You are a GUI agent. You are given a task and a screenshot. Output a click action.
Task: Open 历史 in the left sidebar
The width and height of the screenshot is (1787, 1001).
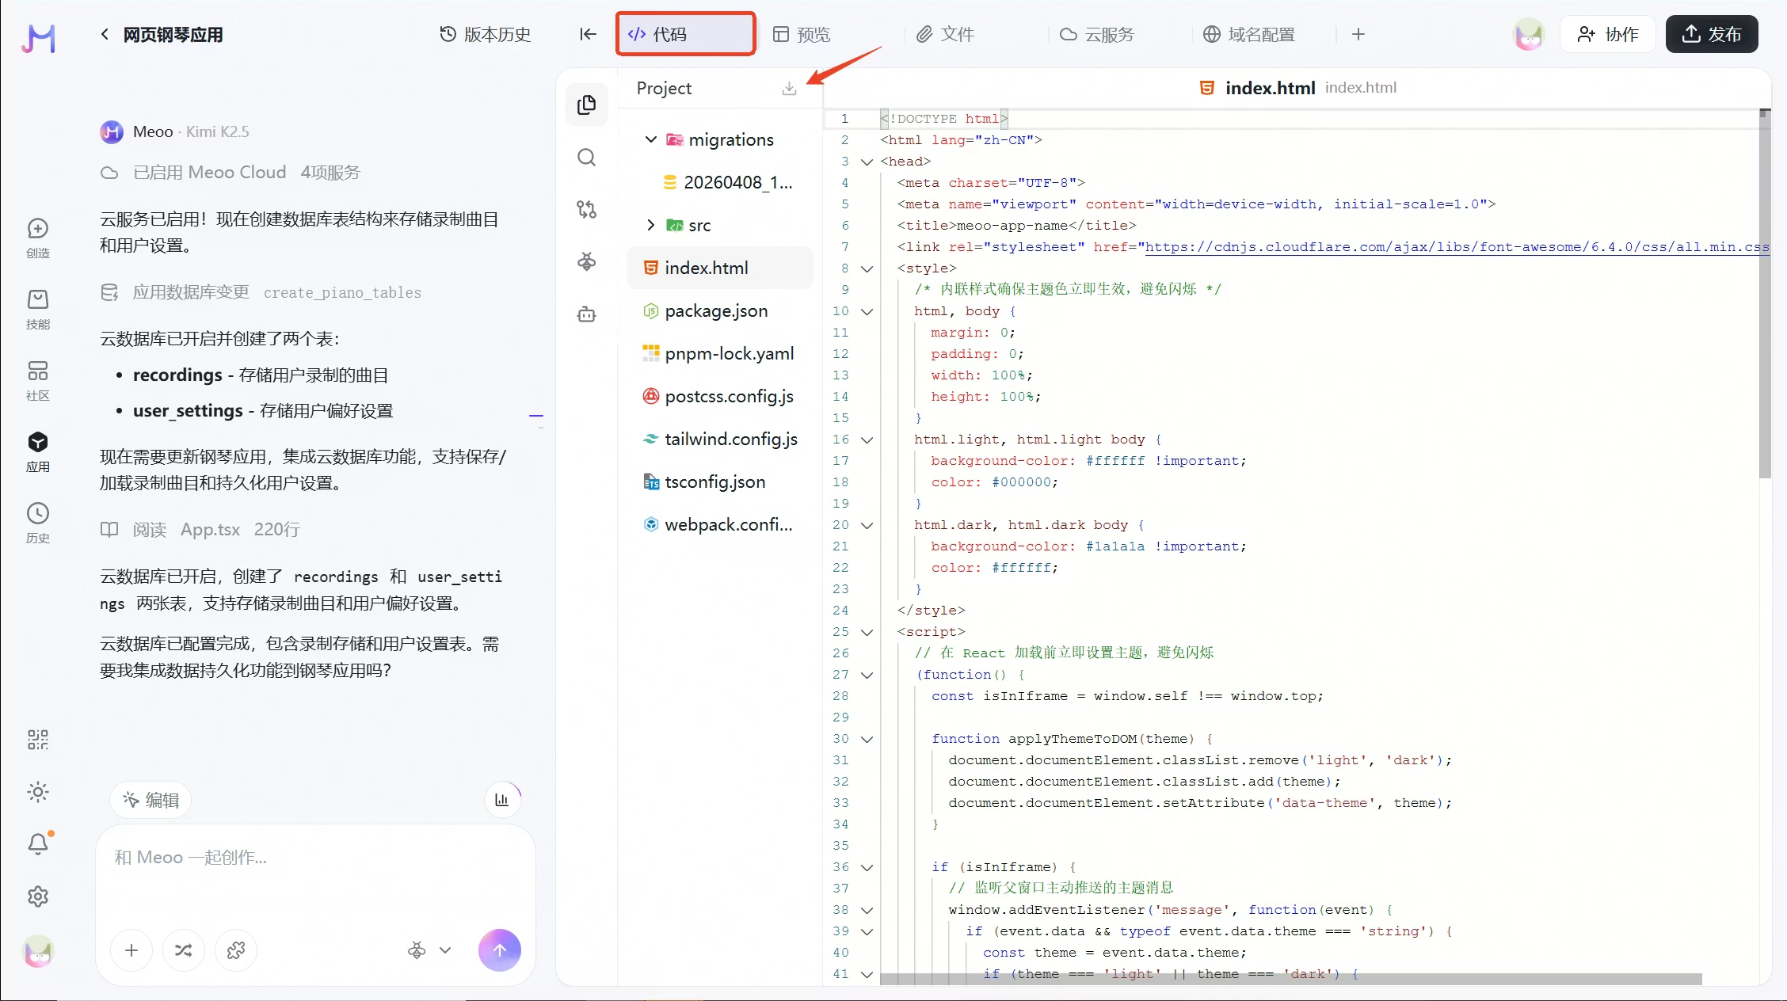point(38,523)
